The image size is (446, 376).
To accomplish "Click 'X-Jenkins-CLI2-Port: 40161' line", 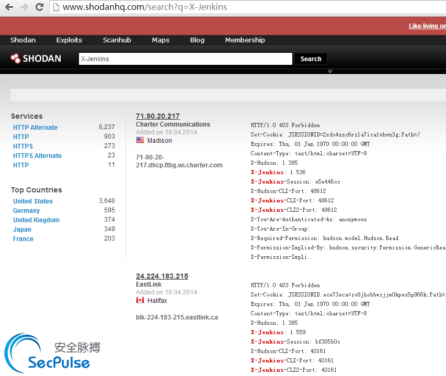I will point(293,370).
